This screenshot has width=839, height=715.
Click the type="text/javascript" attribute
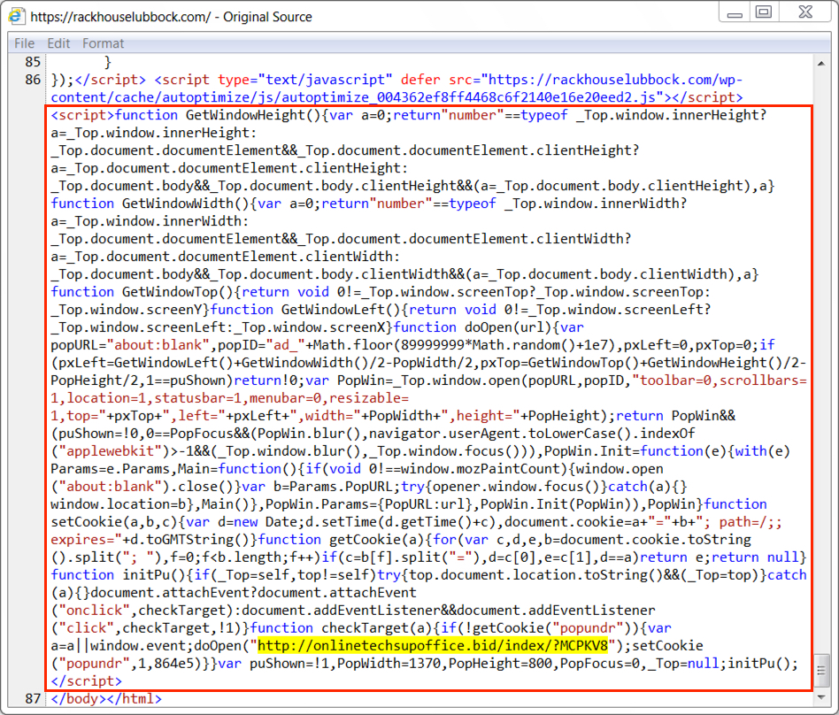coord(305,80)
